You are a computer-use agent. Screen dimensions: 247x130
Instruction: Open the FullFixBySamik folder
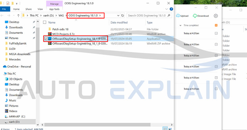(x=18, y=43)
